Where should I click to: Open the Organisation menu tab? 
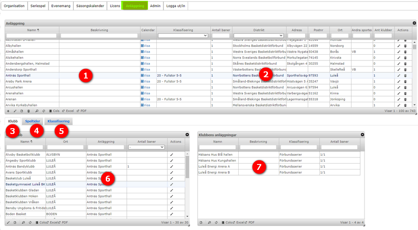pyautogui.click(x=14, y=6)
